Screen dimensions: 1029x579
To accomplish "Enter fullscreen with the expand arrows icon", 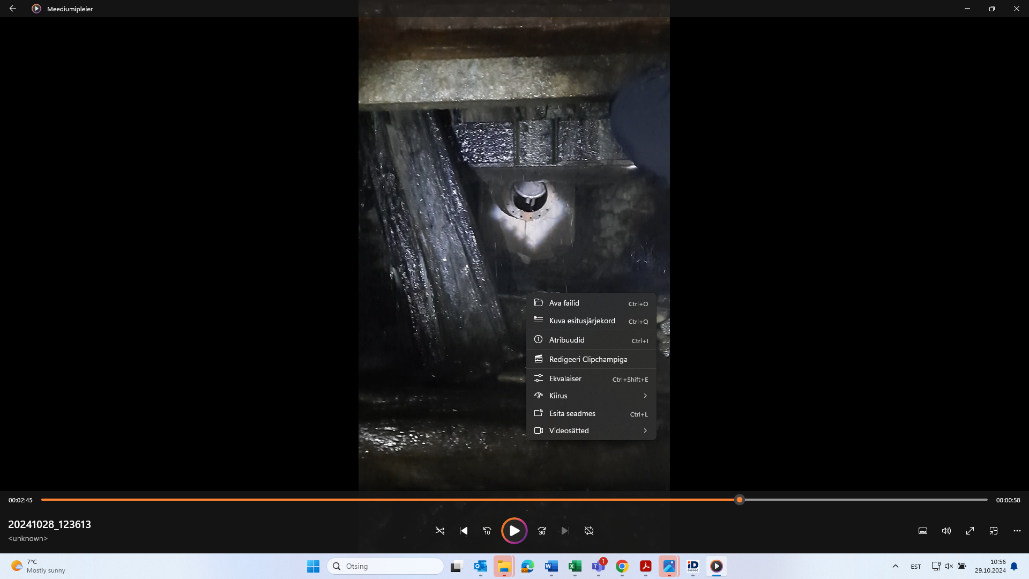I will tap(970, 531).
